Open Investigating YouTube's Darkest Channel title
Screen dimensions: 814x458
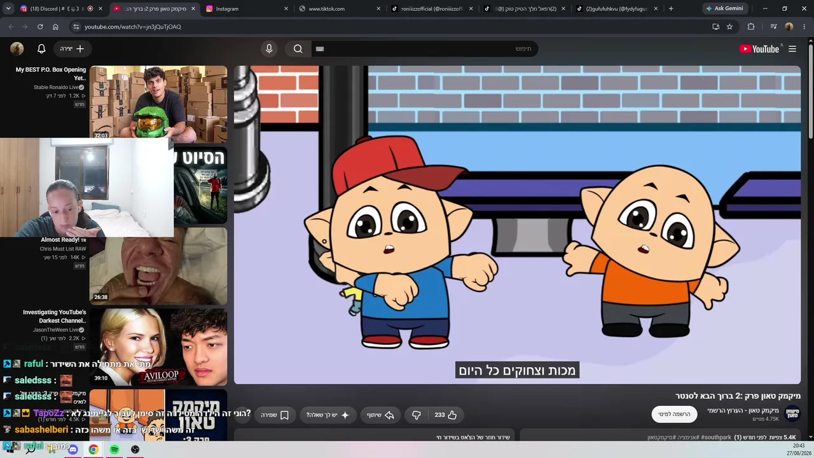pyautogui.click(x=54, y=316)
